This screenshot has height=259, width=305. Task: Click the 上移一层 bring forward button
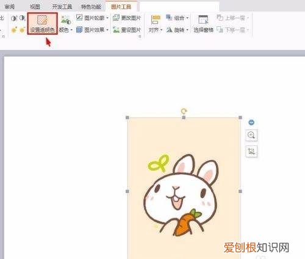pyautogui.click(x=231, y=18)
